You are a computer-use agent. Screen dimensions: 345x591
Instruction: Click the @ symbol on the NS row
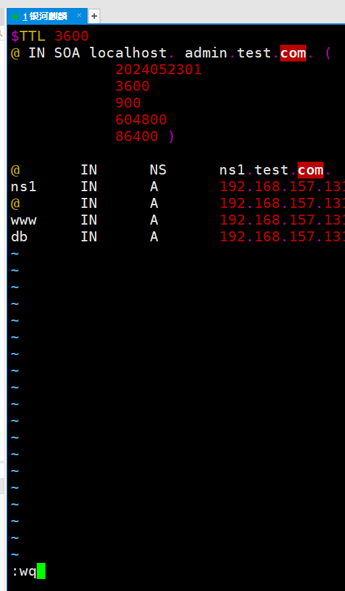pyautogui.click(x=15, y=170)
